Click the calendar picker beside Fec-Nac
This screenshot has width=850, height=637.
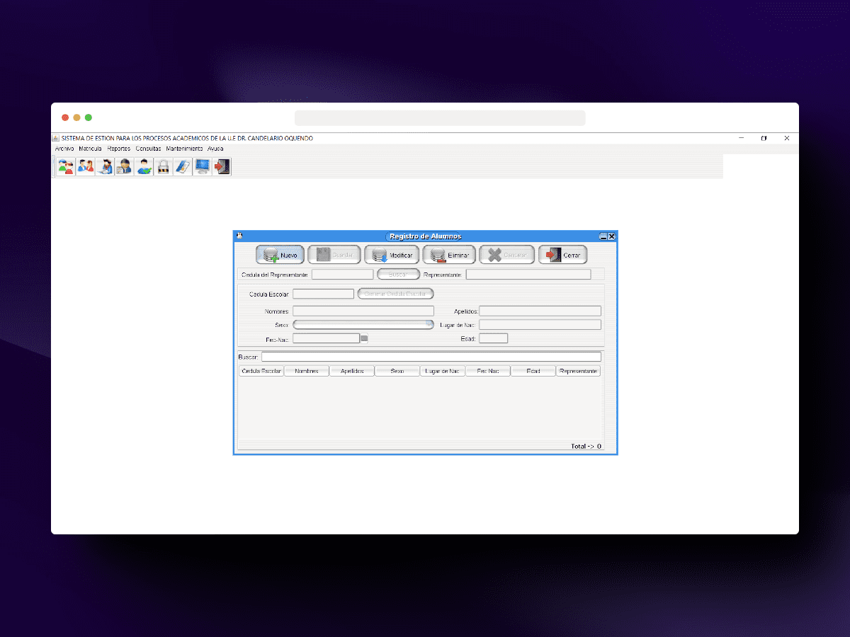pos(364,338)
